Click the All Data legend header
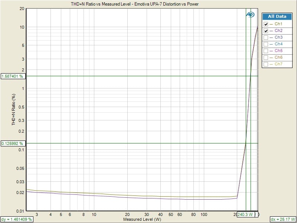The height and width of the screenshot is (223, 297). click(x=277, y=16)
